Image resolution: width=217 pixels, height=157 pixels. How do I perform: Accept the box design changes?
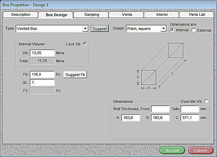click(172, 150)
